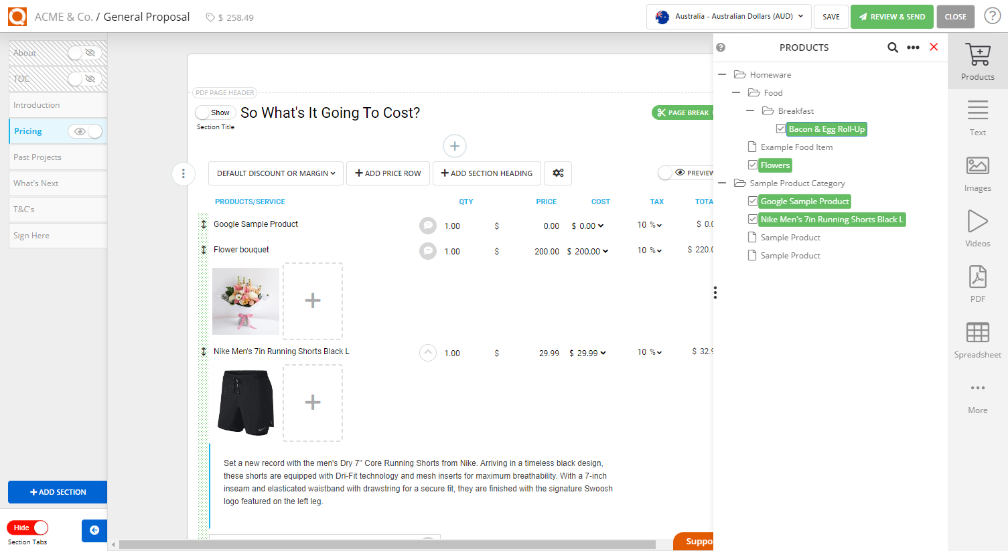Open the Australian Dollars currency dropdown

[x=728, y=16]
